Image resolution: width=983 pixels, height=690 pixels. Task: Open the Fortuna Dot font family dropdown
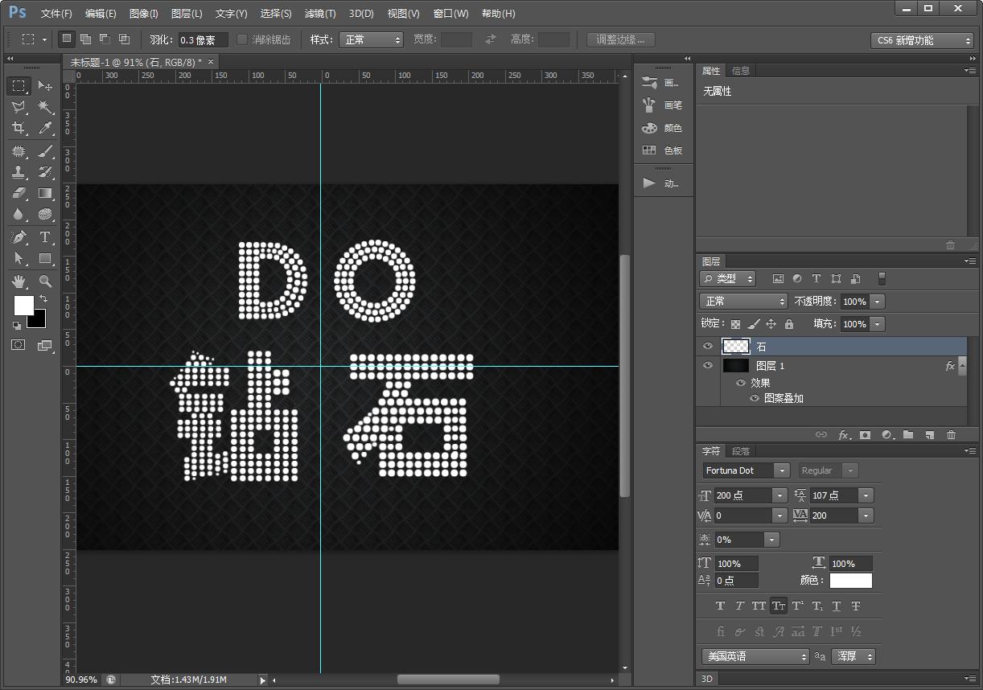pyautogui.click(x=783, y=470)
